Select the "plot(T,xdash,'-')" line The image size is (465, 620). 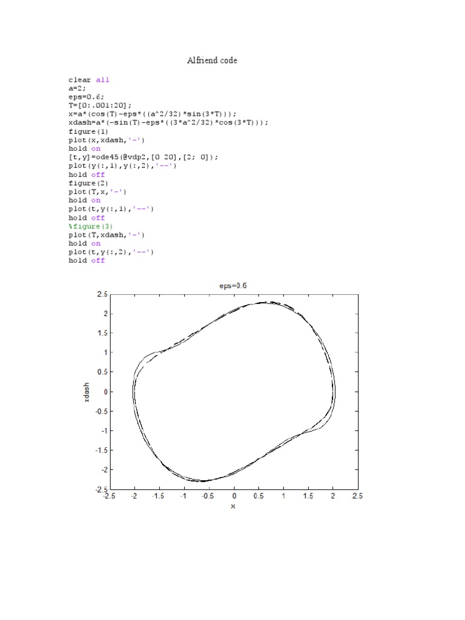click(x=107, y=235)
